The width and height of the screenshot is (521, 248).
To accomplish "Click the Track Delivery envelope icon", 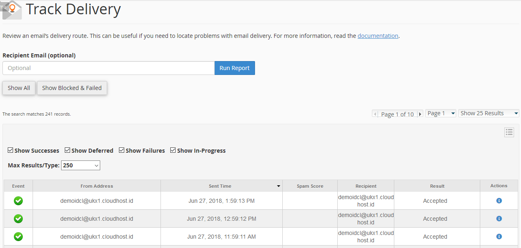I will pos(12,10).
